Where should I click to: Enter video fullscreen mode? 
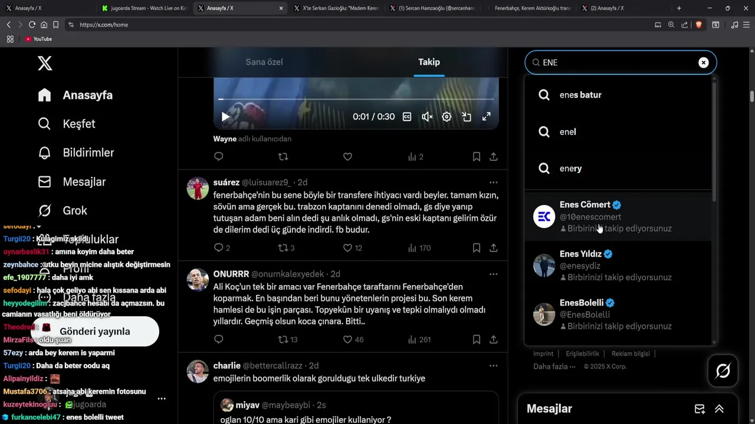click(486, 117)
